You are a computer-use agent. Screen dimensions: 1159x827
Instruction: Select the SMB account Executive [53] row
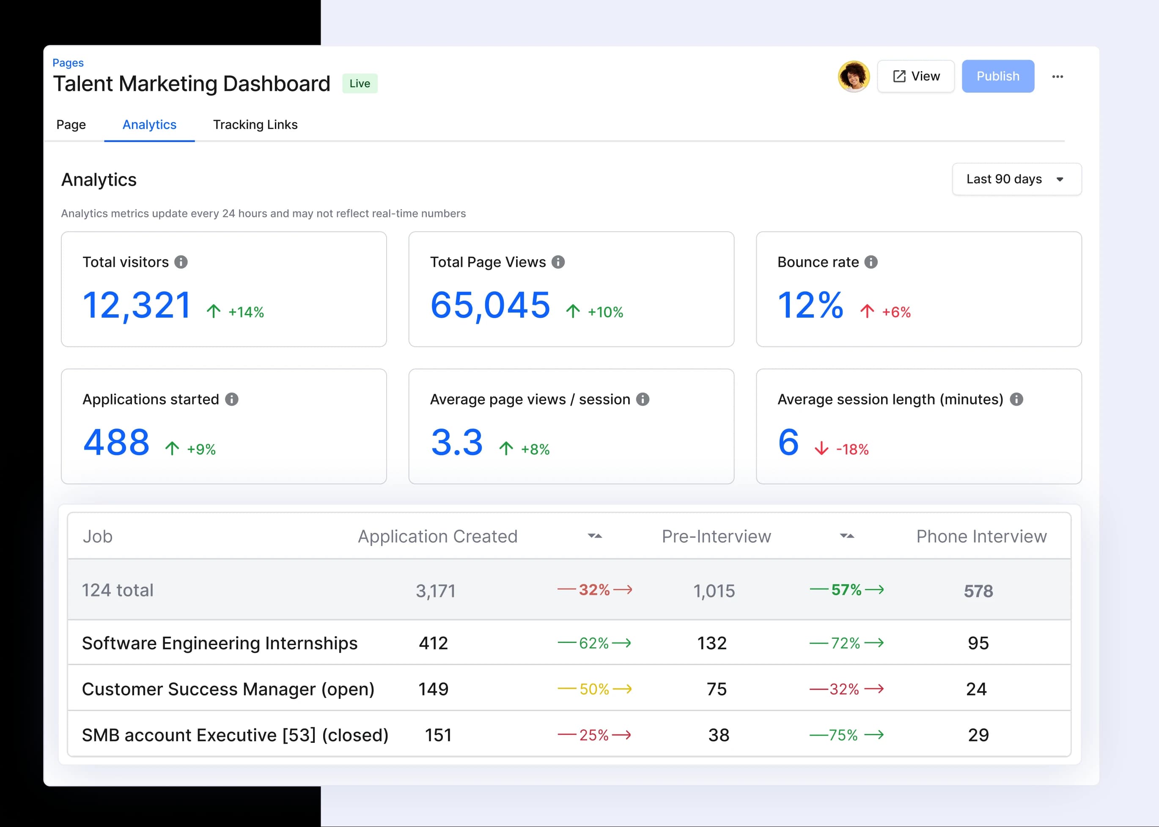click(236, 735)
